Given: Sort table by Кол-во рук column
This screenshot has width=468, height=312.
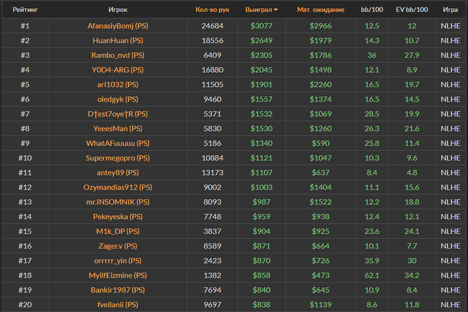Looking at the screenshot, I should [x=211, y=10].
